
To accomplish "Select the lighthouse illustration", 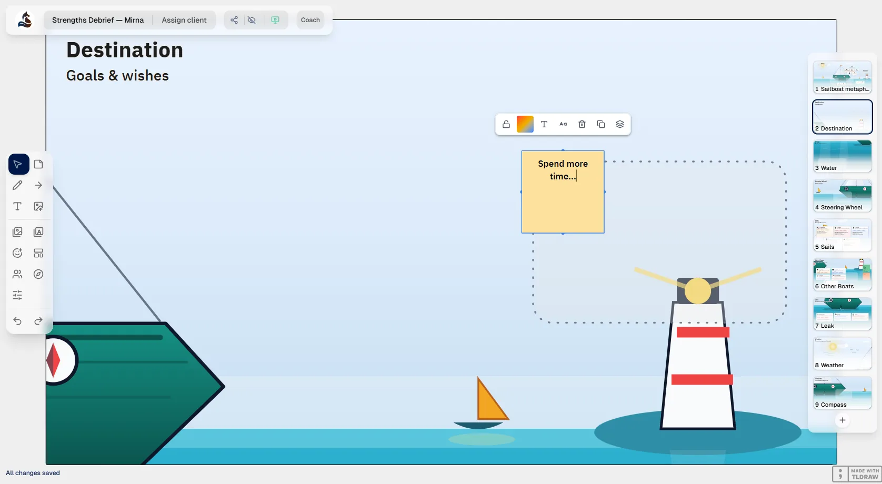I will click(x=698, y=352).
